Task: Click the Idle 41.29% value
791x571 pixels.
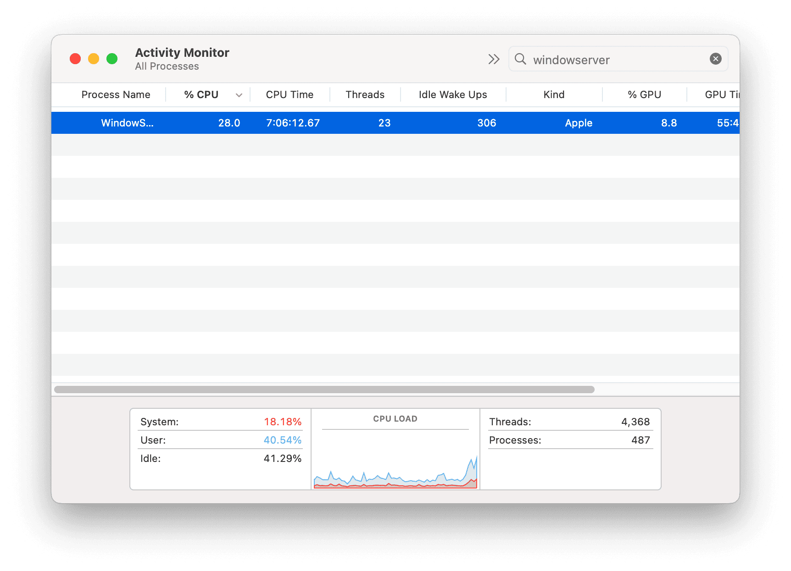Action: pyautogui.click(x=283, y=458)
